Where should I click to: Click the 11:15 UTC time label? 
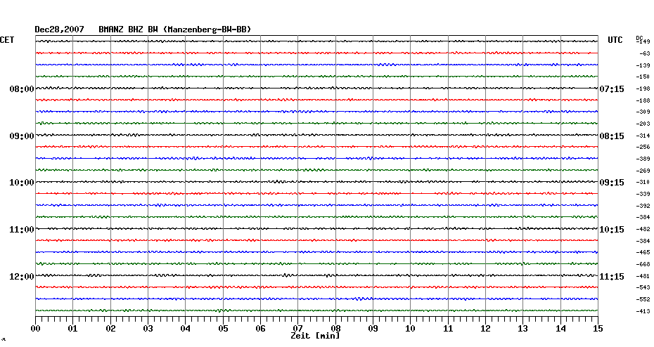pos(612,277)
